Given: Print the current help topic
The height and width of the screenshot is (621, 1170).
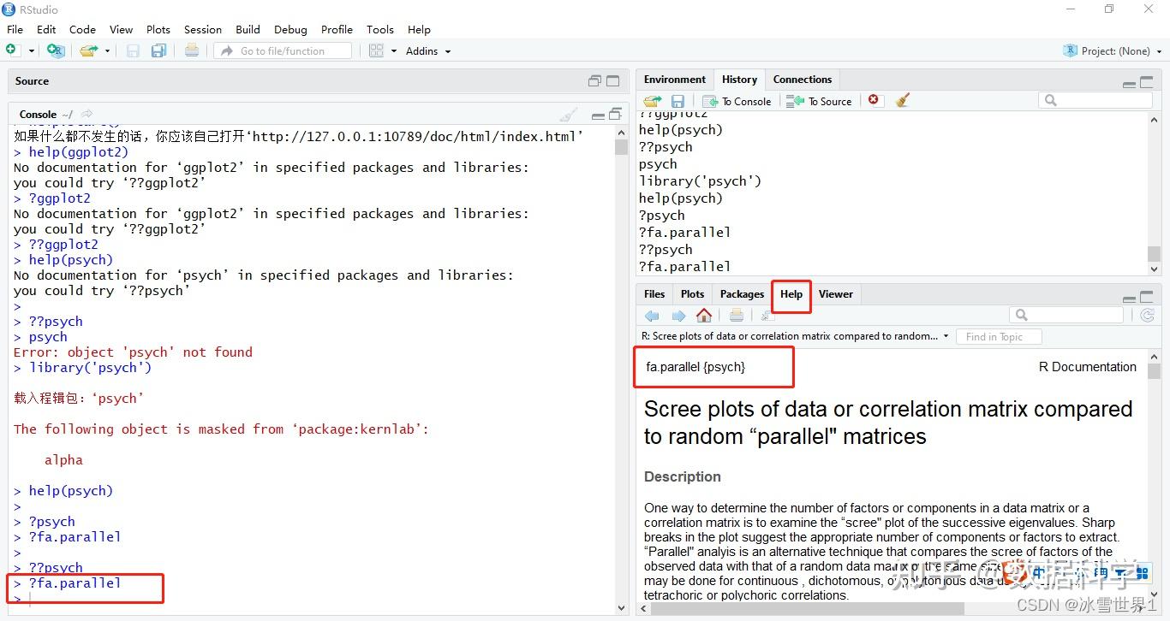Looking at the screenshot, I should click(x=737, y=316).
